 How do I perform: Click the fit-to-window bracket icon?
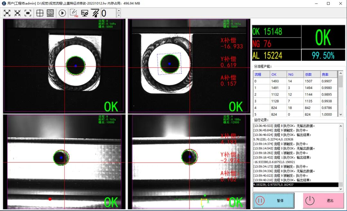[28, 13]
